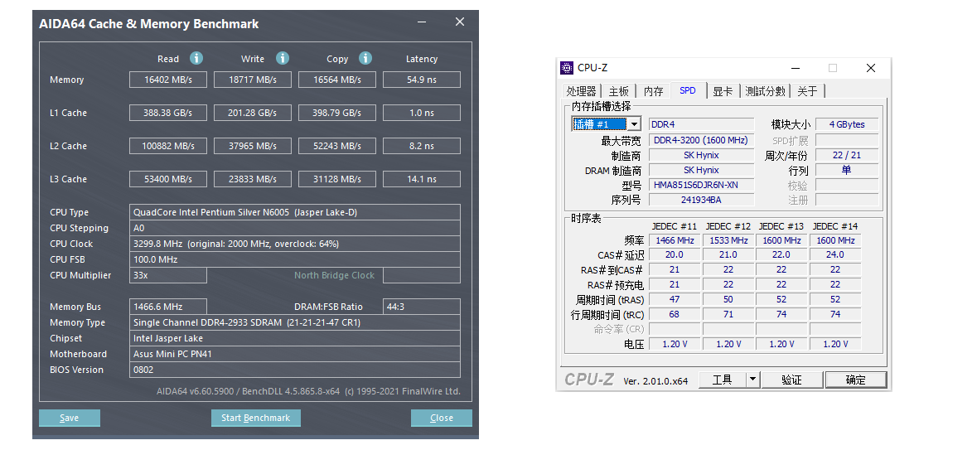This screenshot has width=977, height=450.
Task: Click JEDEC #14 CAS latency 24.0
Action: [x=835, y=254]
